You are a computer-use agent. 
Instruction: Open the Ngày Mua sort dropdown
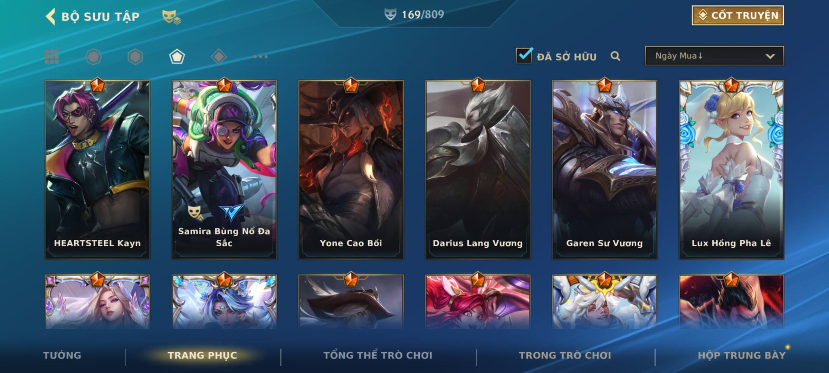714,56
